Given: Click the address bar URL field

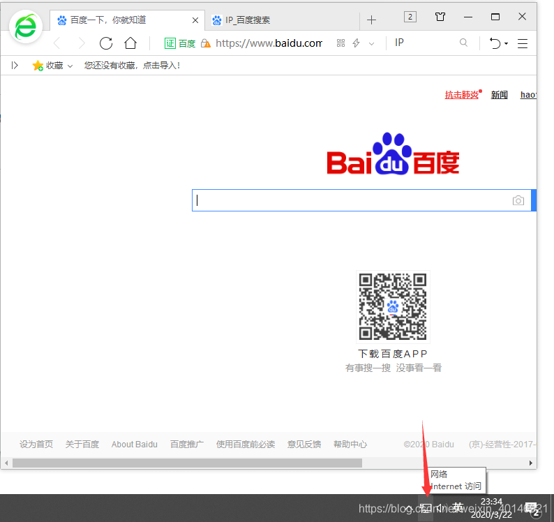Looking at the screenshot, I should [x=269, y=43].
